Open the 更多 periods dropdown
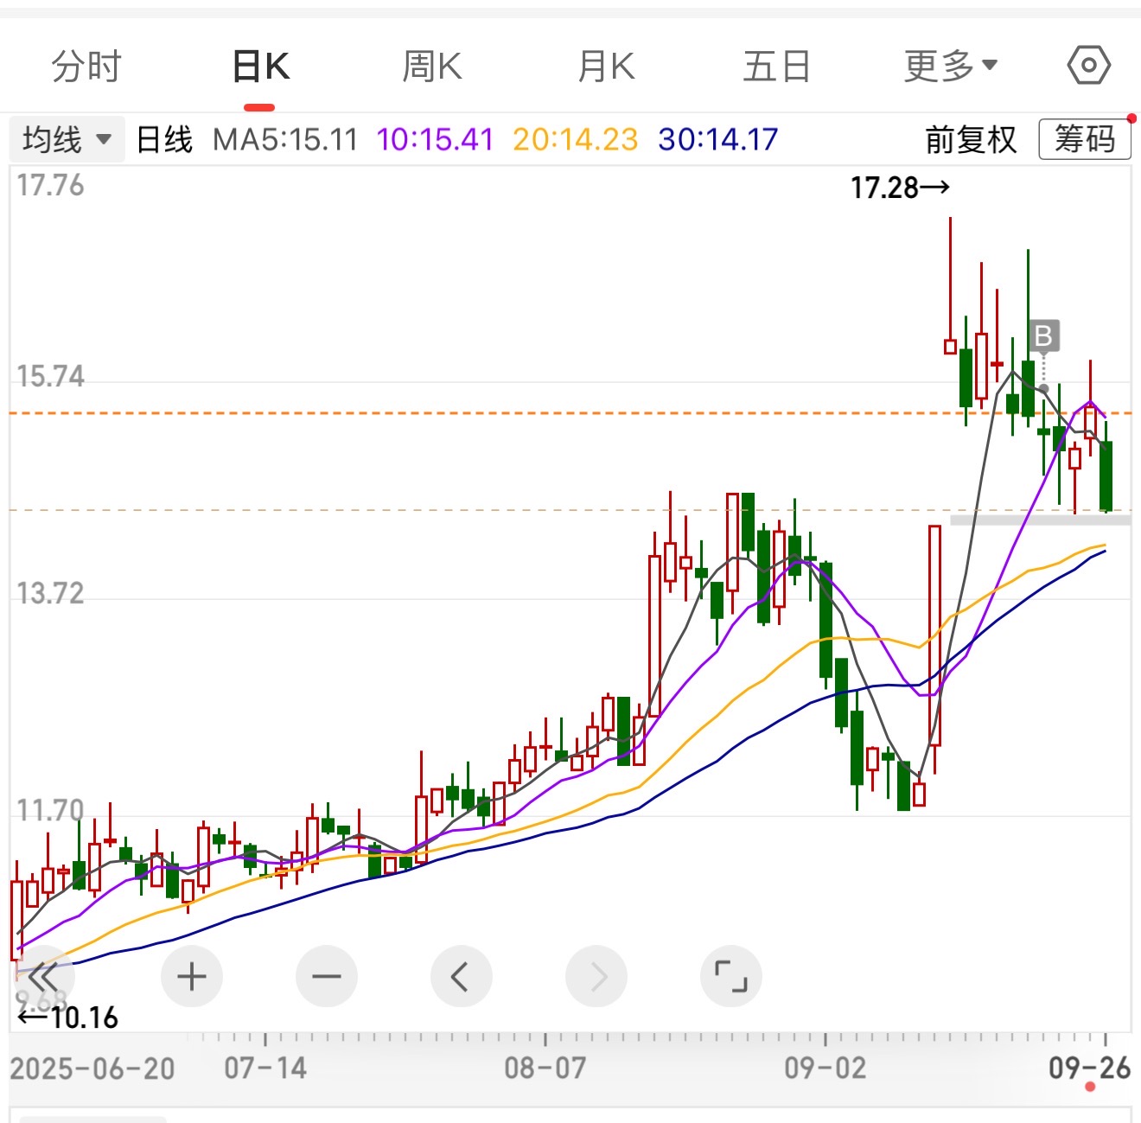The image size is (1141, 1123). pyautogui.click(x=950, y=66)
